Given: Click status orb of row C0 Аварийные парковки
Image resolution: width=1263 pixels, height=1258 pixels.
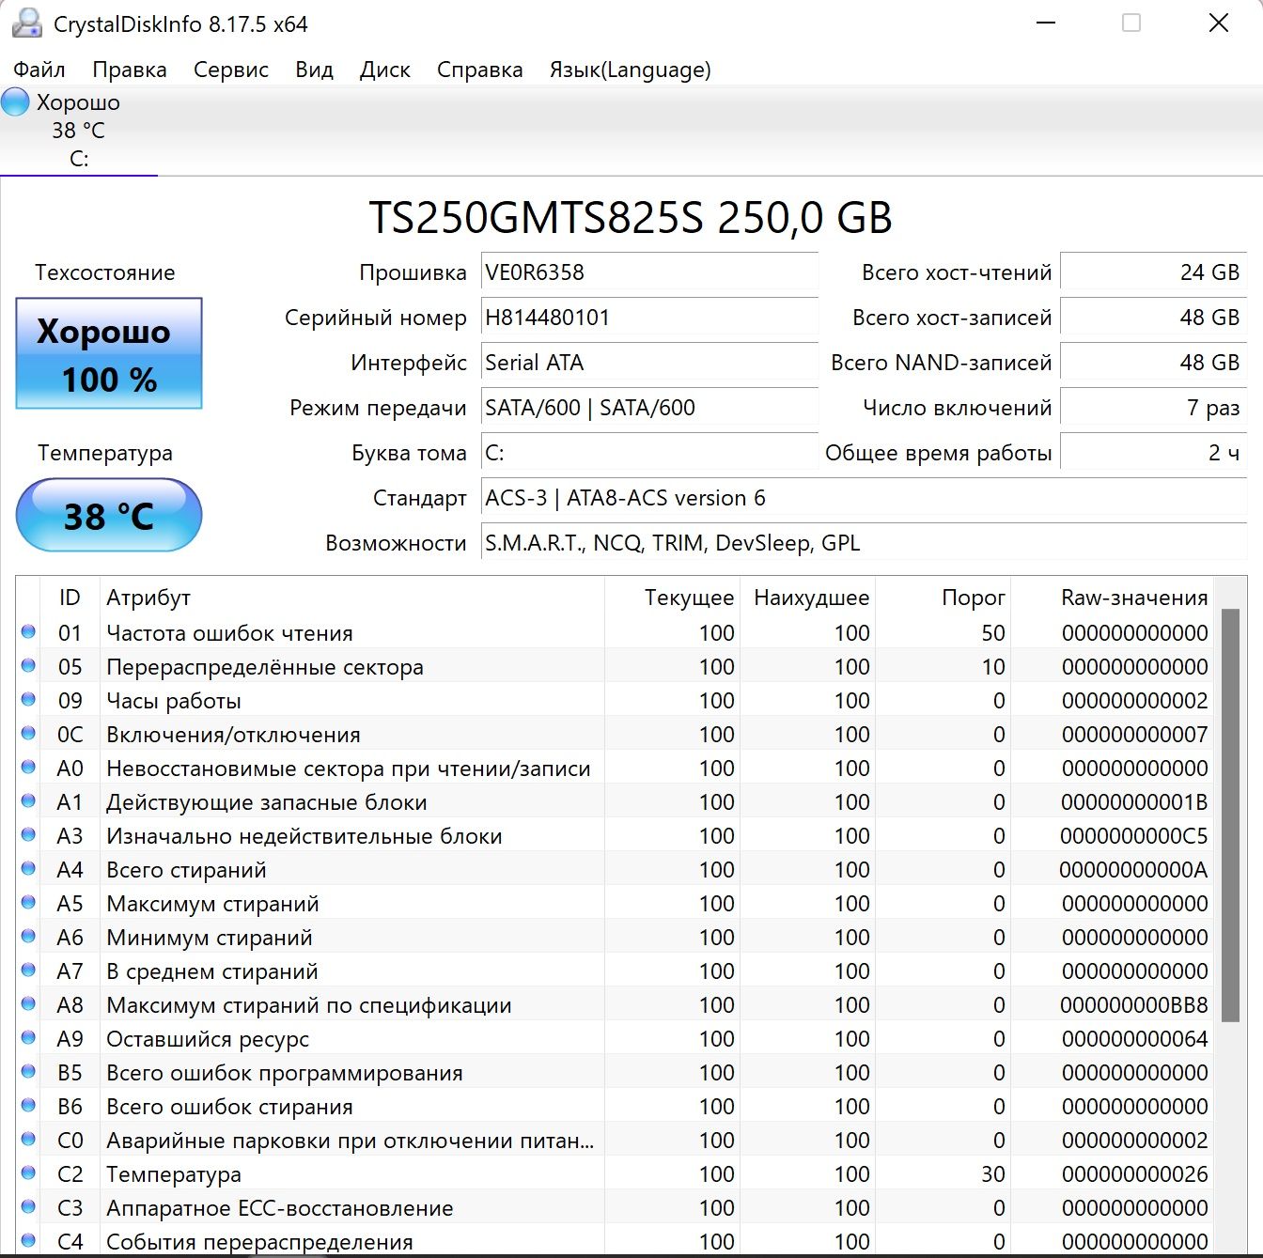Looking at the screenshot, I should click(x=28, y=1139).
